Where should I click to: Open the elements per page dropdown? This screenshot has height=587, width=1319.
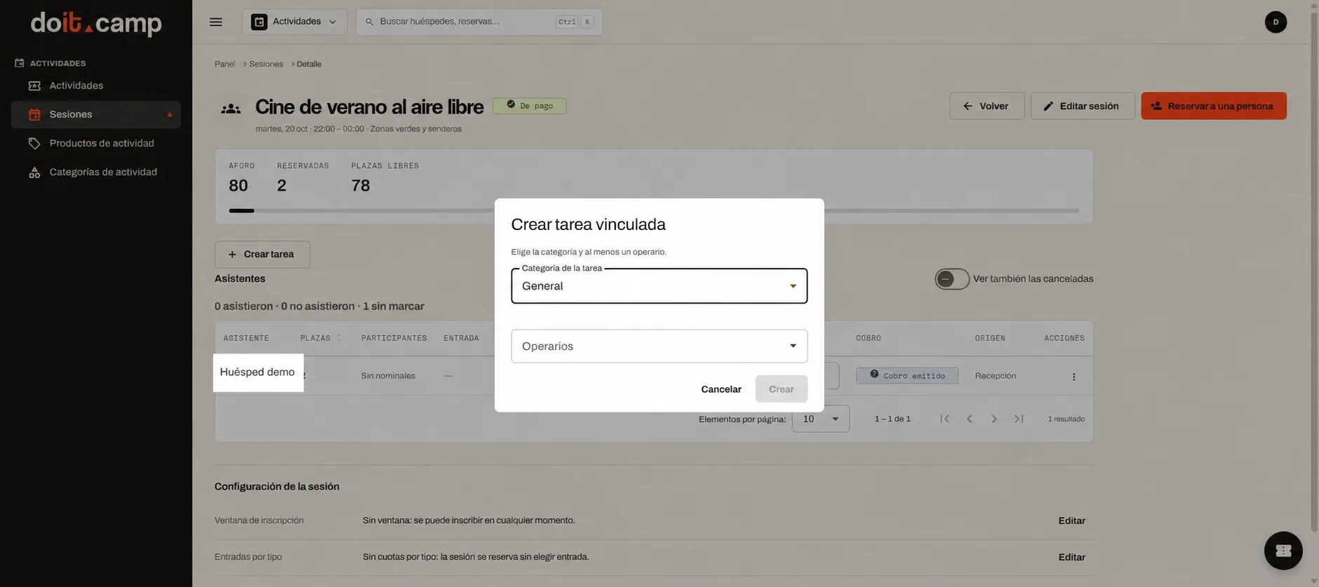click(820, 419)
